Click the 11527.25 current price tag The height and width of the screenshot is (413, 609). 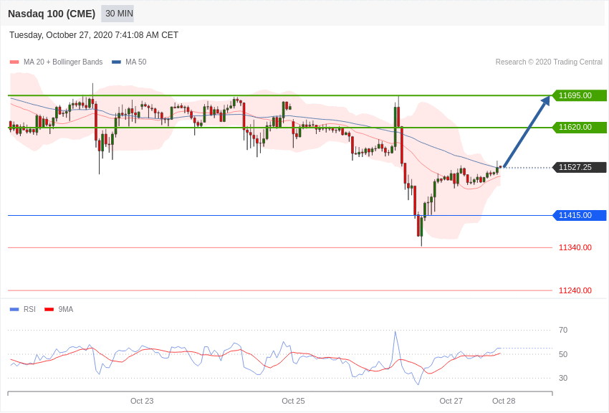(x=579, y=168)
